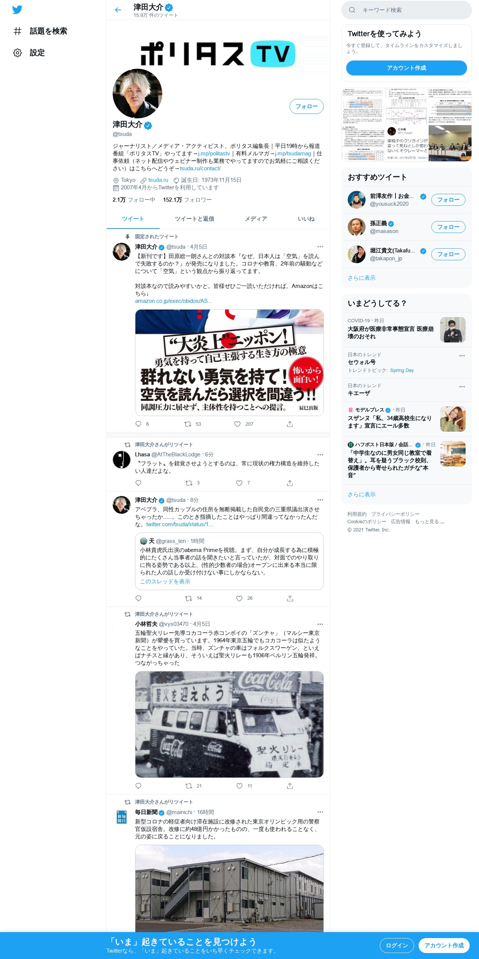
Task: Like 小林哲夫's tweet with 11 likes
Action: click(239, 786)
